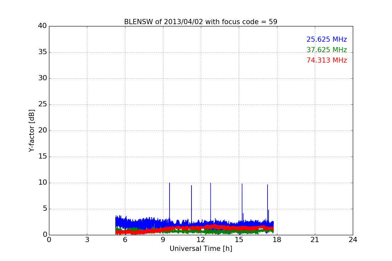
Task: Click the y-axis tick label '10'
Action: [x=42, y=183]
